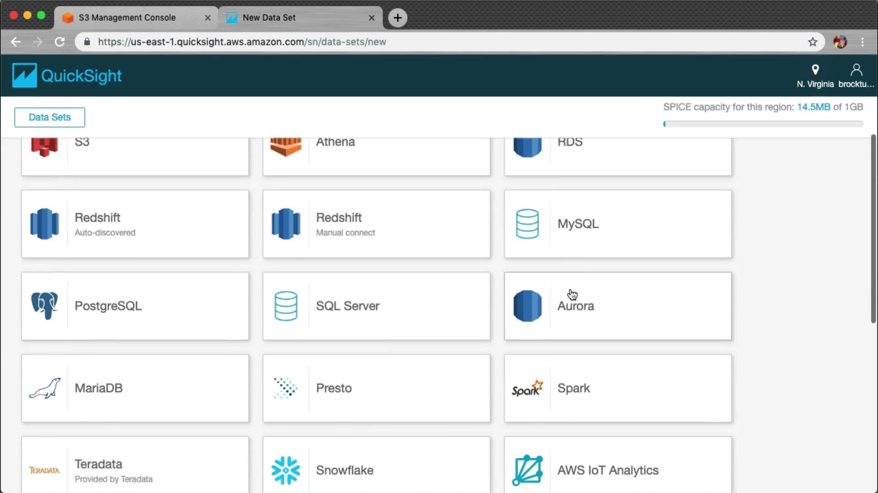
Task: Click the Data Sets button
Action: pos(49,117)
